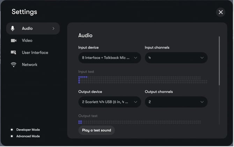
Task: Expand the Output channels dropdown
Action: (x=176, y=102)
